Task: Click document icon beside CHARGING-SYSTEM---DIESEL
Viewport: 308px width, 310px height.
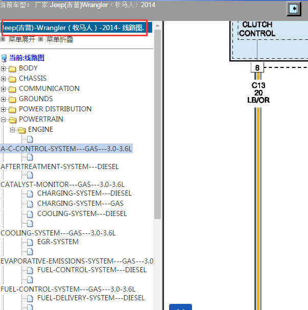Action: (30, 194)
